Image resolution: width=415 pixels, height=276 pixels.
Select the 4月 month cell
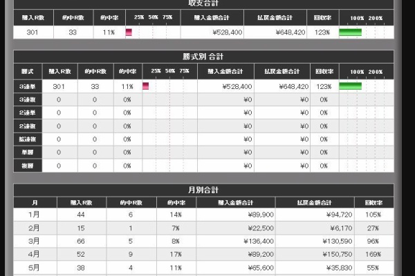(x=34, y=254)
